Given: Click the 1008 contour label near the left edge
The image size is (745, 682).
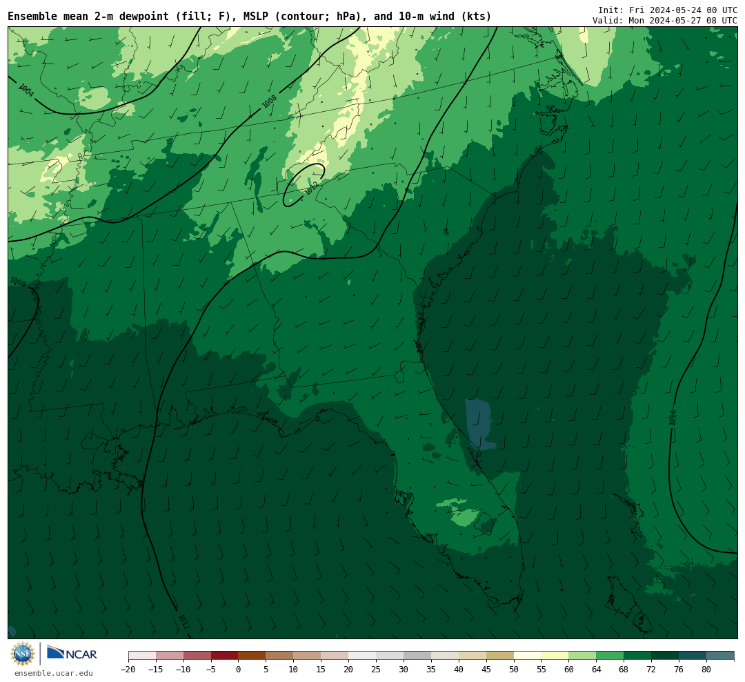Looking at the screenshot, I should 18,282.
